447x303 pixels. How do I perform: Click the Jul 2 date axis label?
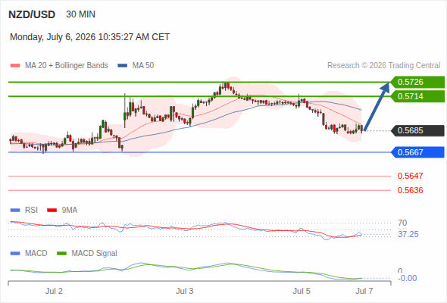pyautogui.click(x=54, y=291)
